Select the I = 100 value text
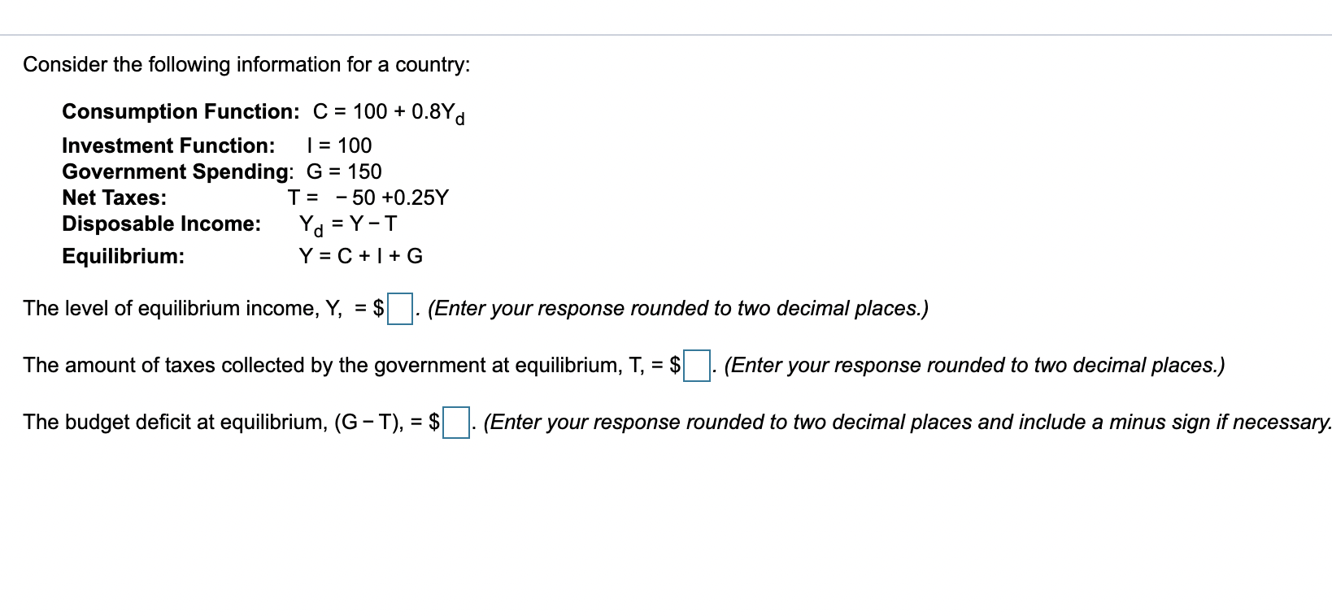 [339, 146]
